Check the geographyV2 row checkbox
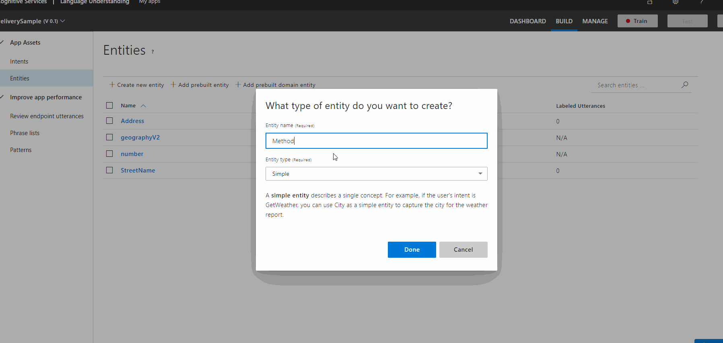 109,137
